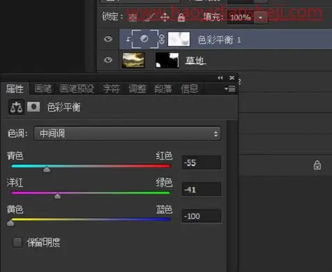Click the lock all padlock icon
Viewport: 332px width, 272px height.
[x=181, y=17]
